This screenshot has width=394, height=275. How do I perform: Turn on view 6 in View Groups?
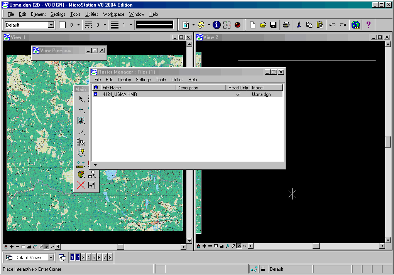click(99, 257)
